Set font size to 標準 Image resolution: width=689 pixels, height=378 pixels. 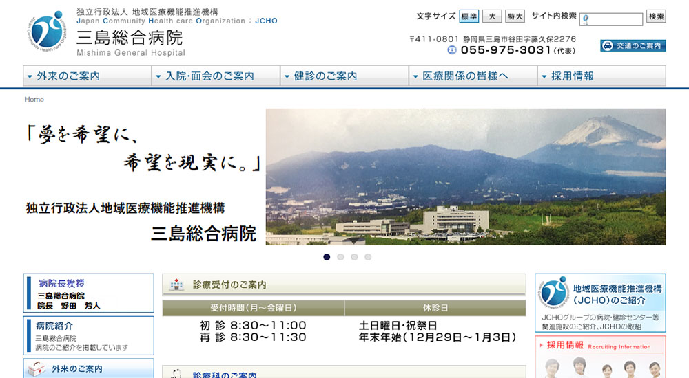pyautogui.click(x=469, y=16)
